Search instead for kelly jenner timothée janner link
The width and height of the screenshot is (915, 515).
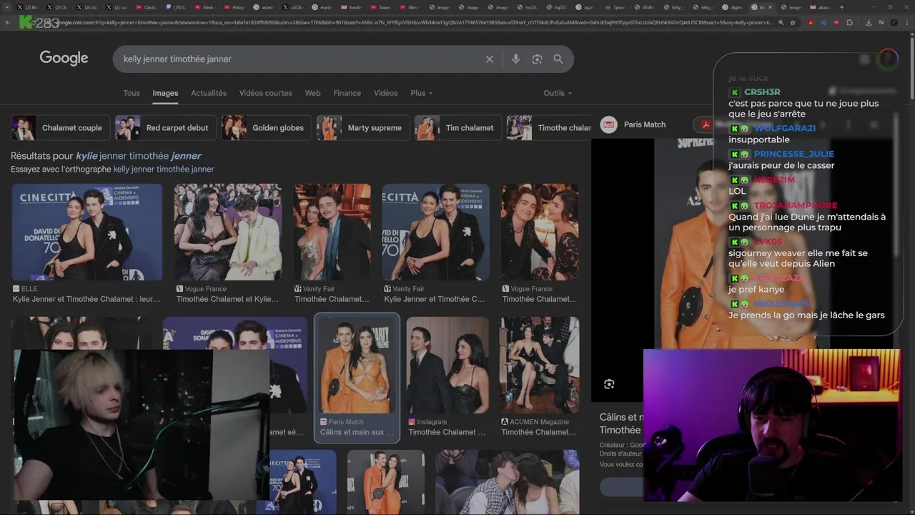click(164, 170)
